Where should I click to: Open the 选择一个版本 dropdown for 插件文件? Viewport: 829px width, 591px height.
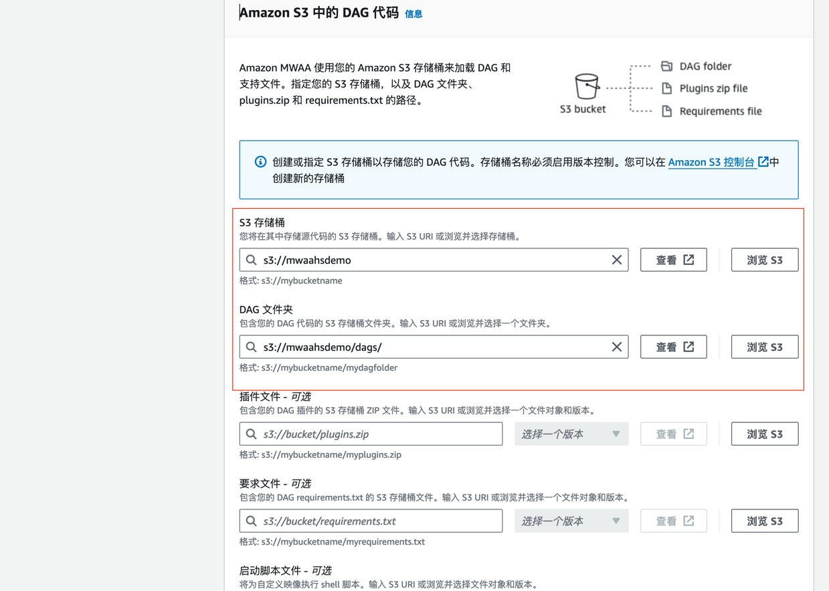tap(571, 434)
